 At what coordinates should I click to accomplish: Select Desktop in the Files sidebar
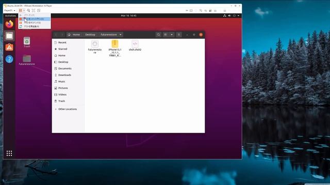[68, 62]
